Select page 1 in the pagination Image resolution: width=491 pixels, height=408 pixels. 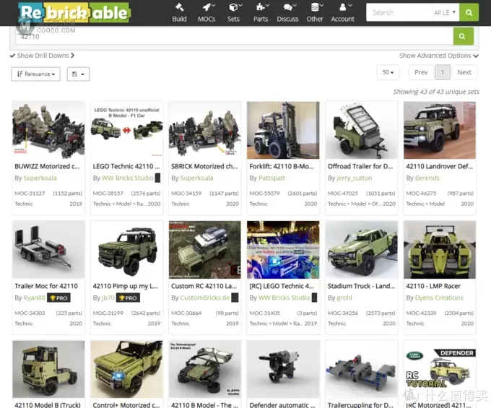pos(443,72)
